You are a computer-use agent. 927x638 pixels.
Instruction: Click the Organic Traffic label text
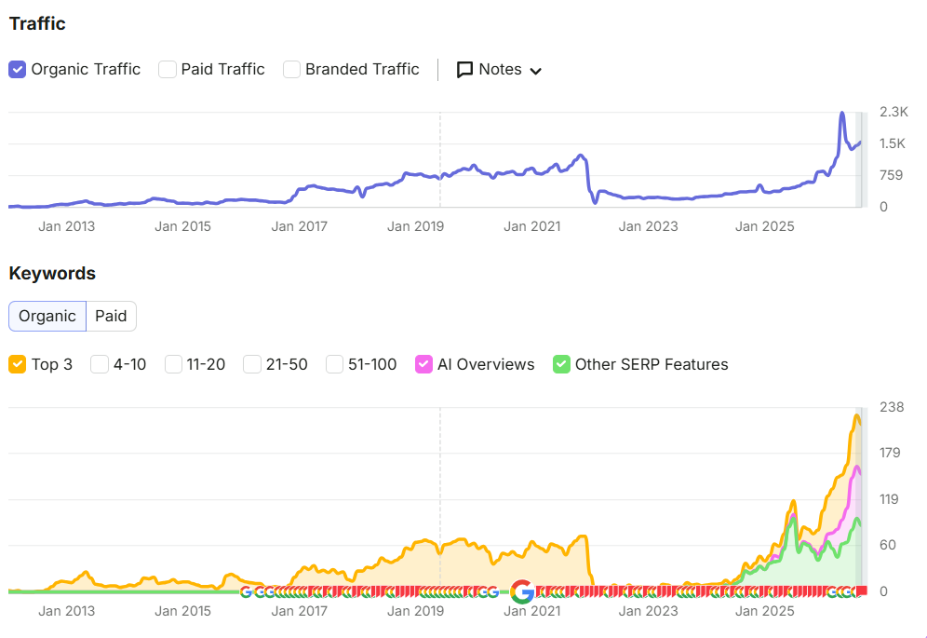(86, 69)
